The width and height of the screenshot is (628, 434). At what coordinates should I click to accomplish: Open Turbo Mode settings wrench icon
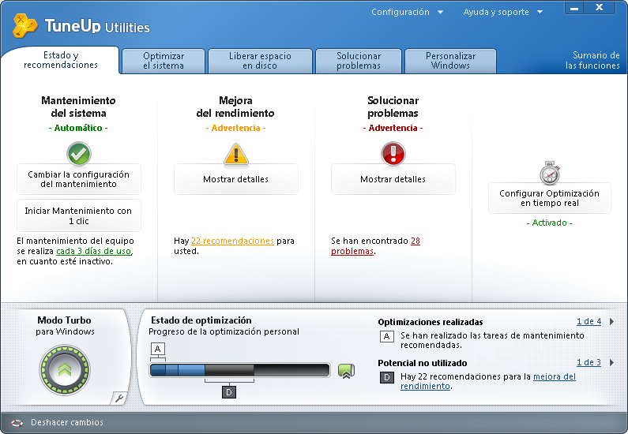119,398
